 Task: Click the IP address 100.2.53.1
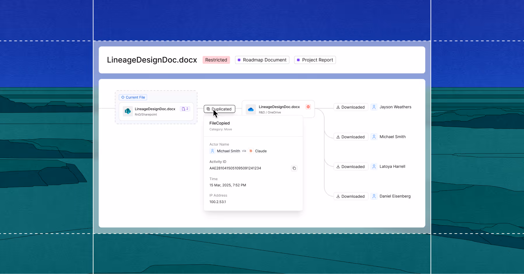click(x=217, y=202)
